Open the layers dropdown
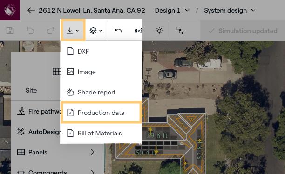The width and height of the screenshot is (285, 174). click(x=96, y=31)
